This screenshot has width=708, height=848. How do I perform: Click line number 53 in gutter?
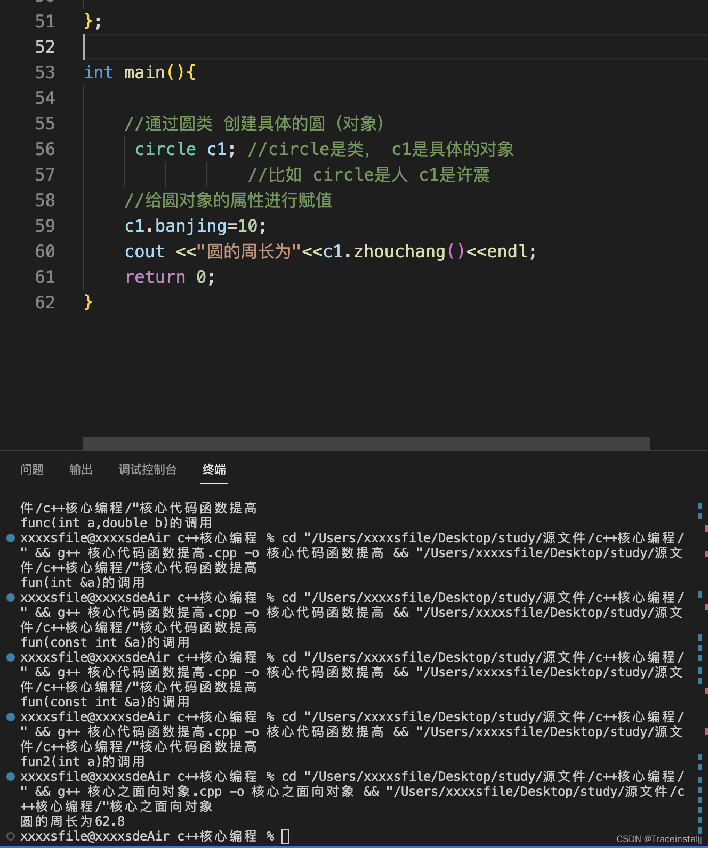[45, 72]
